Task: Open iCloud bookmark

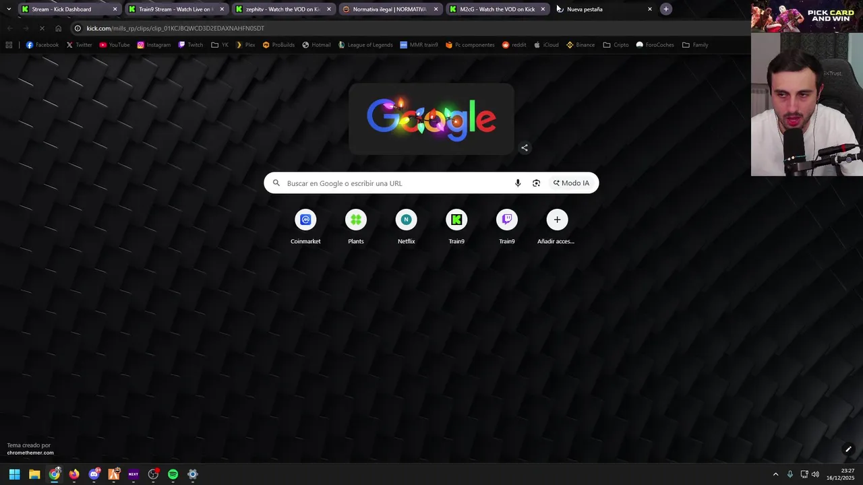Action: [x=545, y=45]
